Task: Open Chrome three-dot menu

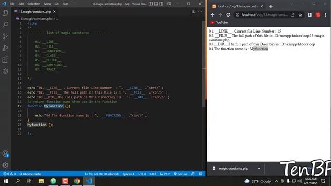Action: pos(325,15)
